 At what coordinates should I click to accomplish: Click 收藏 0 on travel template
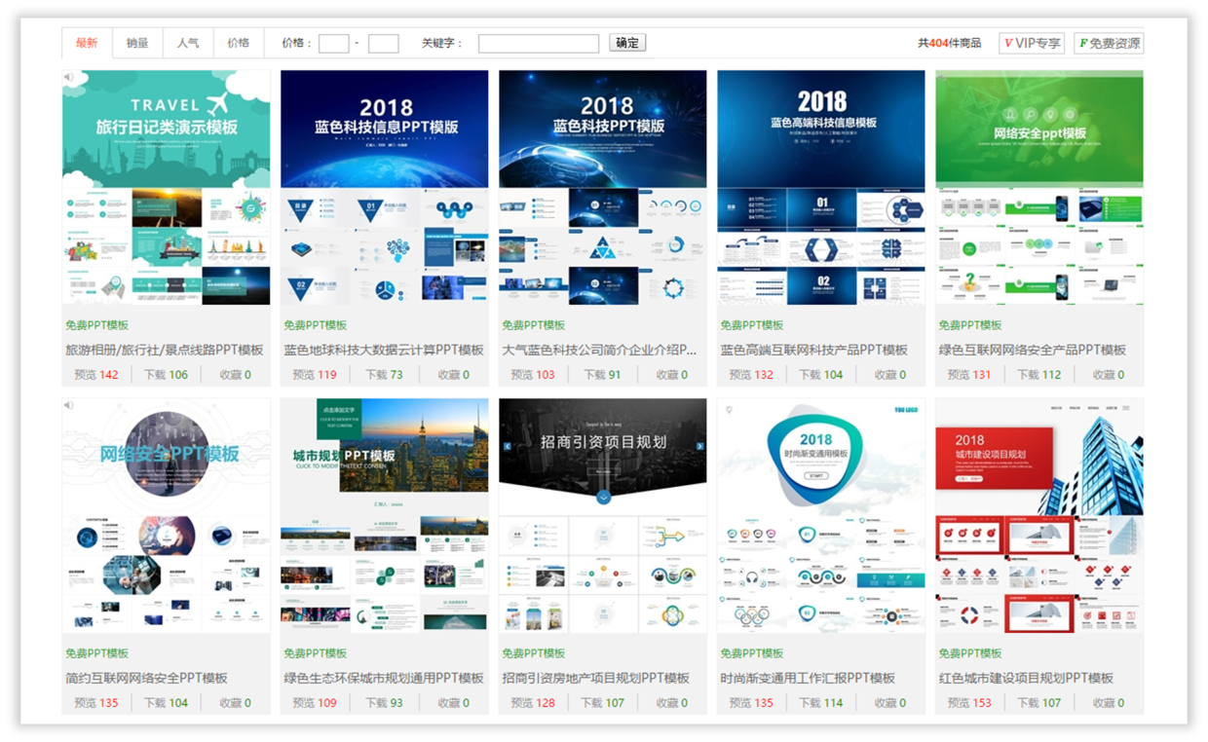click(x=235, y=375)
